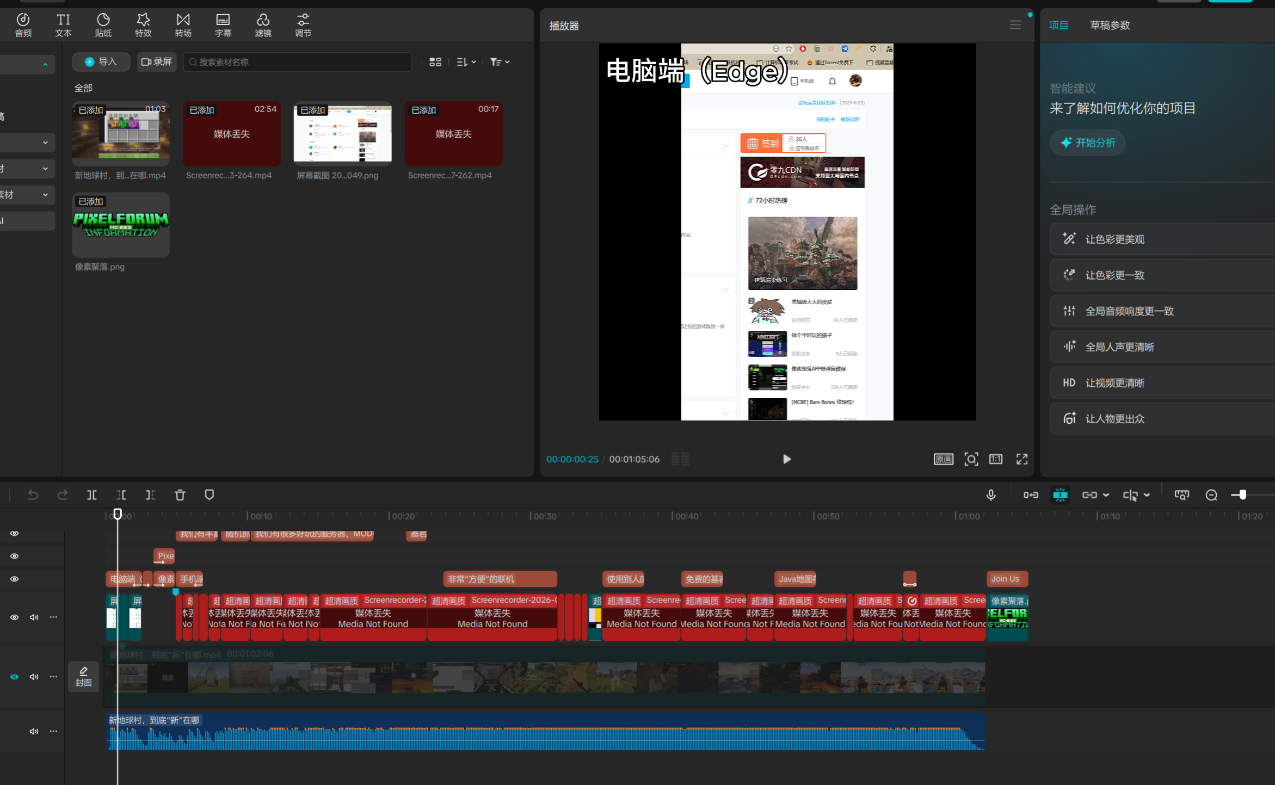Click the 开始分析 start analysis button
Viewport: 1275px width, 785px height.
coord(1087,143)
